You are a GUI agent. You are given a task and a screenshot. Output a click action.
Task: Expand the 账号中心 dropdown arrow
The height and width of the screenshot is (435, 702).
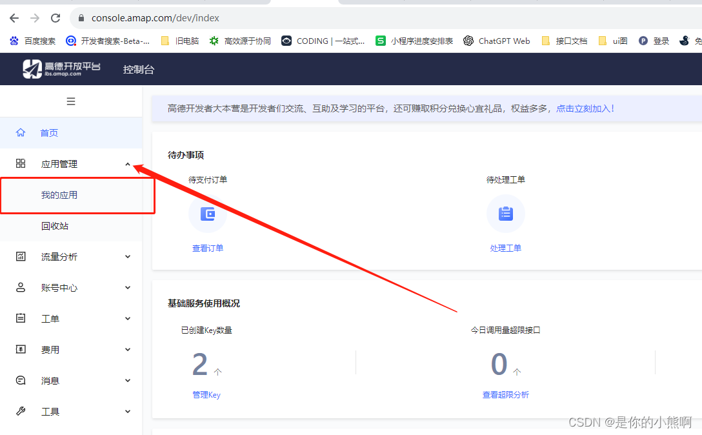127,287
